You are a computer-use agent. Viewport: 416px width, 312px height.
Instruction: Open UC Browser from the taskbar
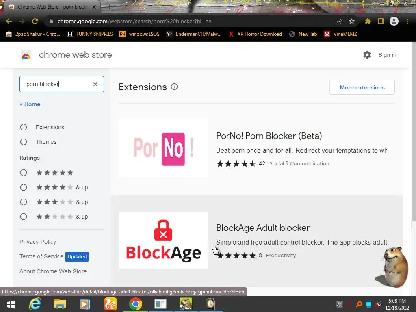[x=110, y=304]
